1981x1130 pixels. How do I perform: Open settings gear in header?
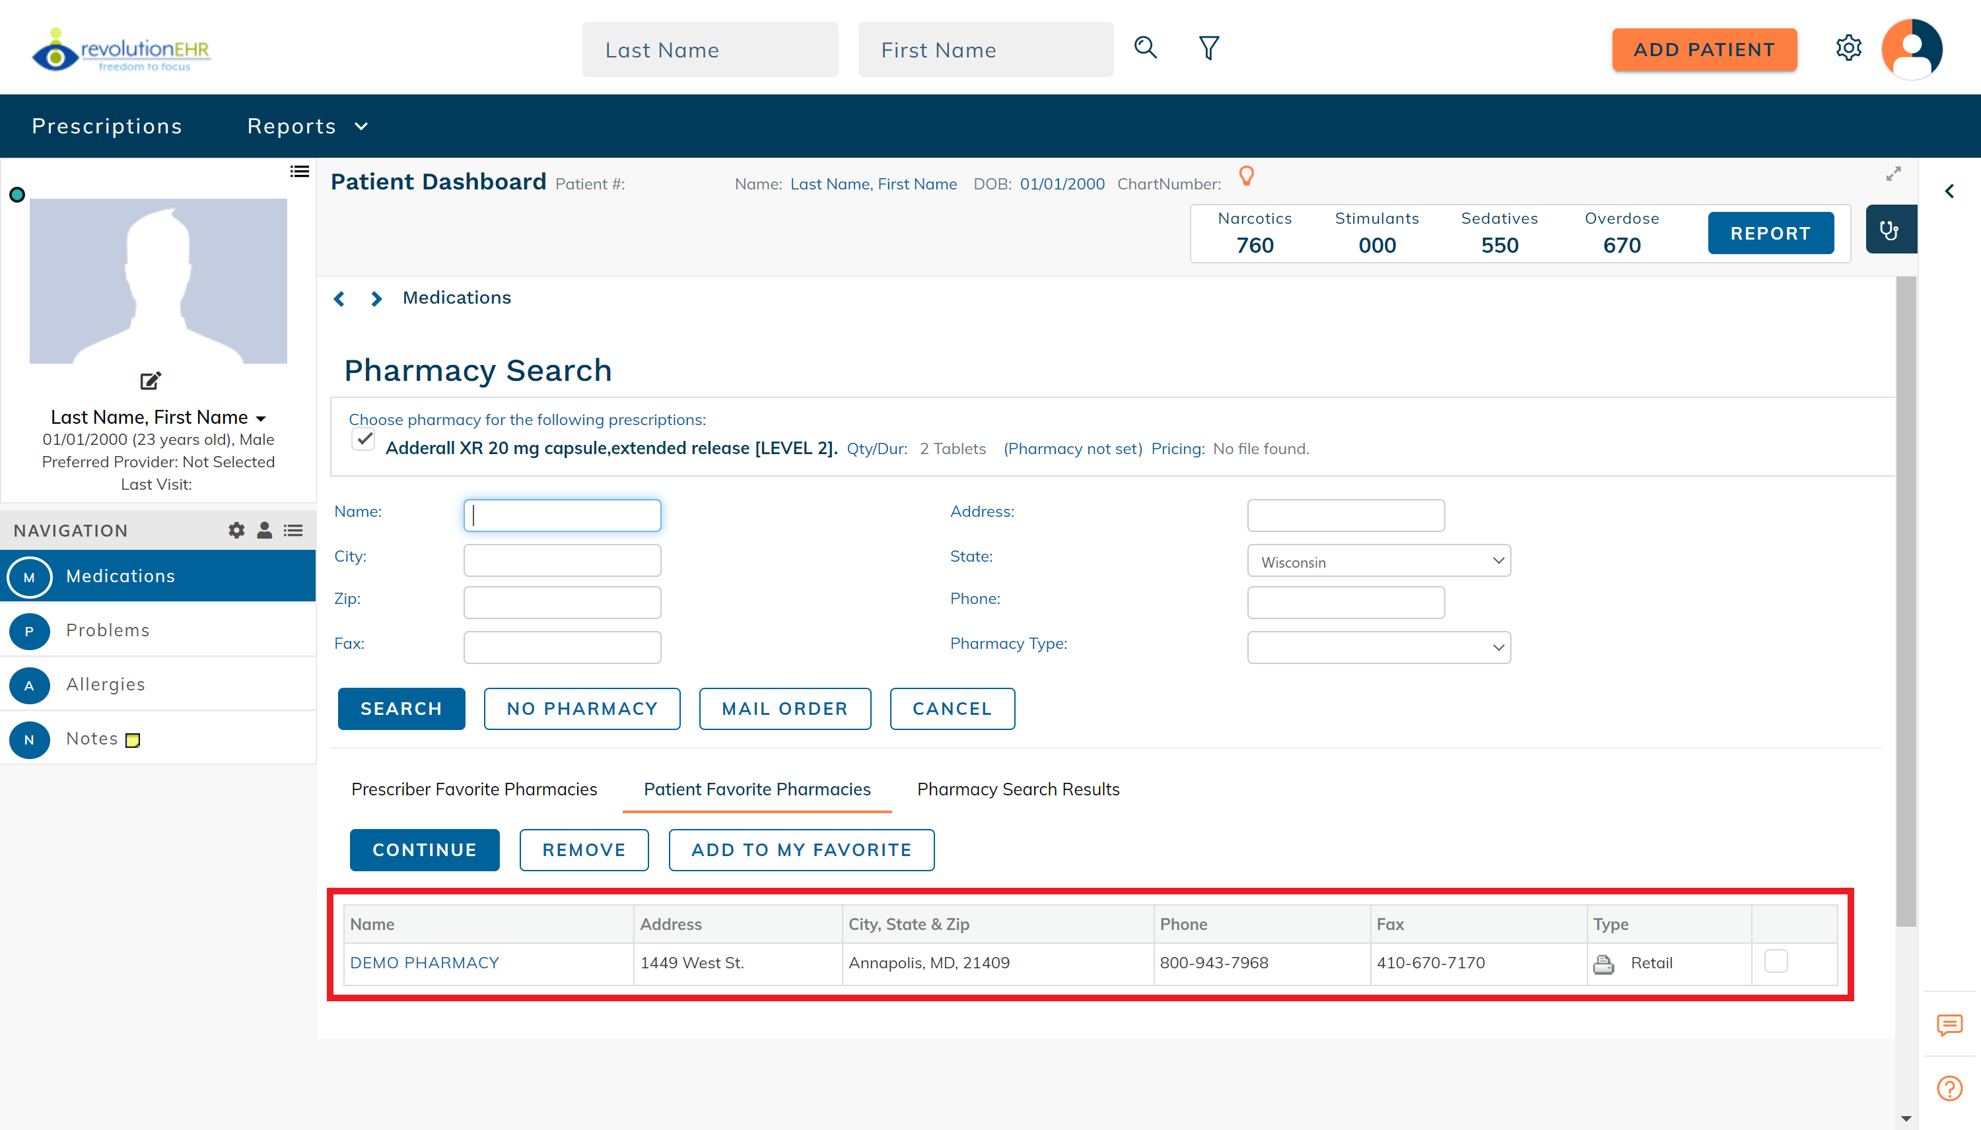click(1848, 48)
